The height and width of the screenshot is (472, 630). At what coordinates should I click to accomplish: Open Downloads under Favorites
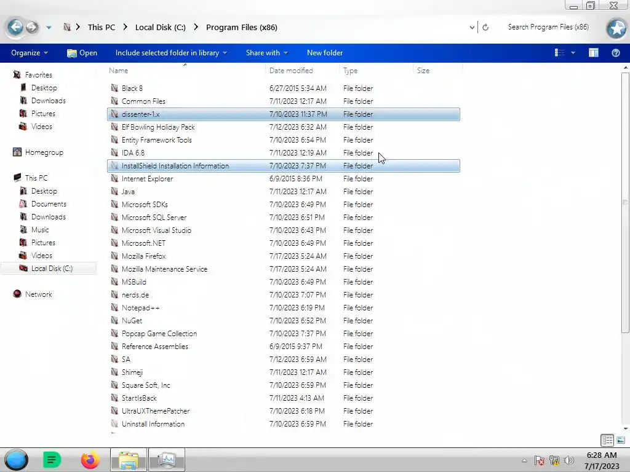click(48, 100)
